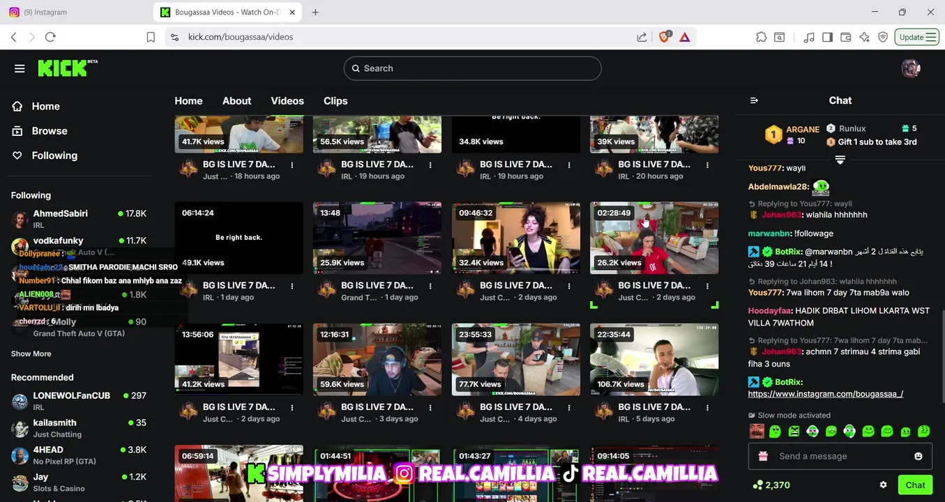Viewport: 945px width, 502px height.
Task: Open the Brave playlist music note icon
Action: [809, 37]
